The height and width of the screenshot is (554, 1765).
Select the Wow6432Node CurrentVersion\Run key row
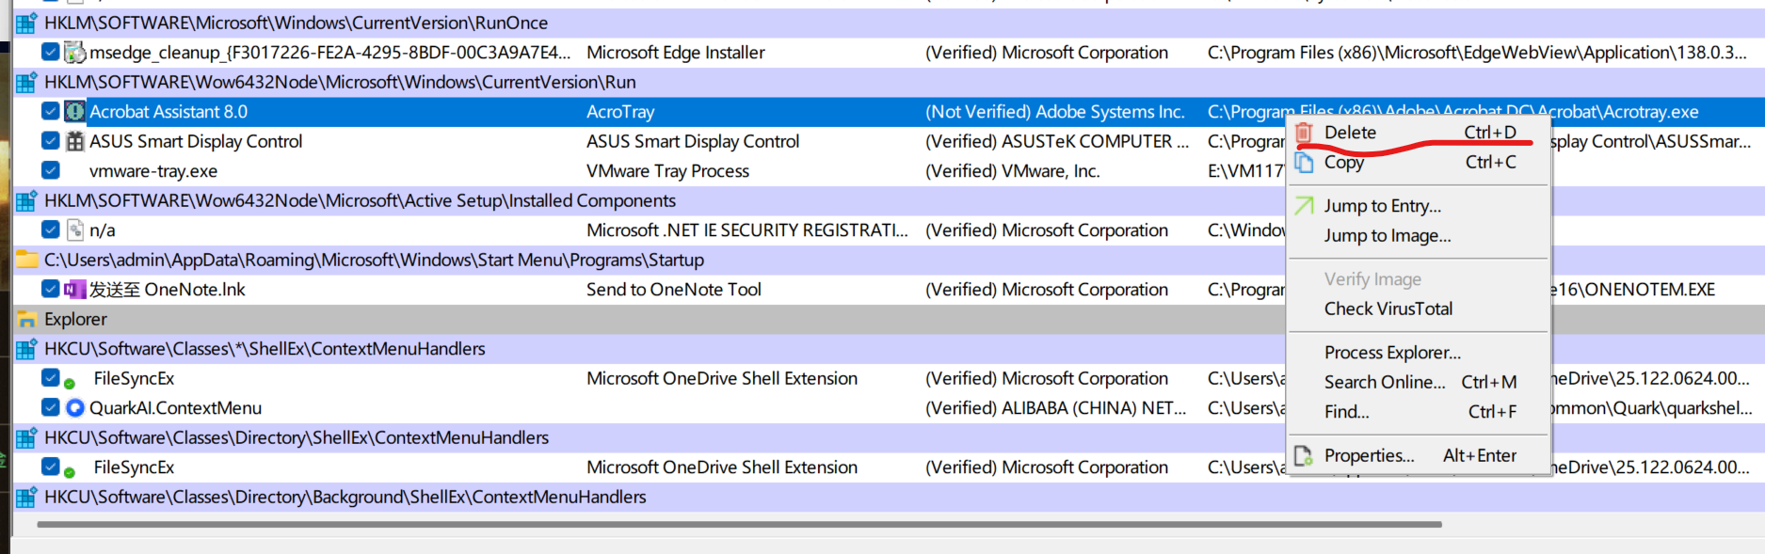point(888,82)
